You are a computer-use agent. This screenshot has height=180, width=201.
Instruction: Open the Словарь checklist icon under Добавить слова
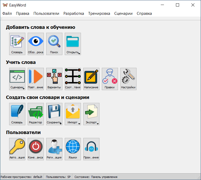point(17,44)
